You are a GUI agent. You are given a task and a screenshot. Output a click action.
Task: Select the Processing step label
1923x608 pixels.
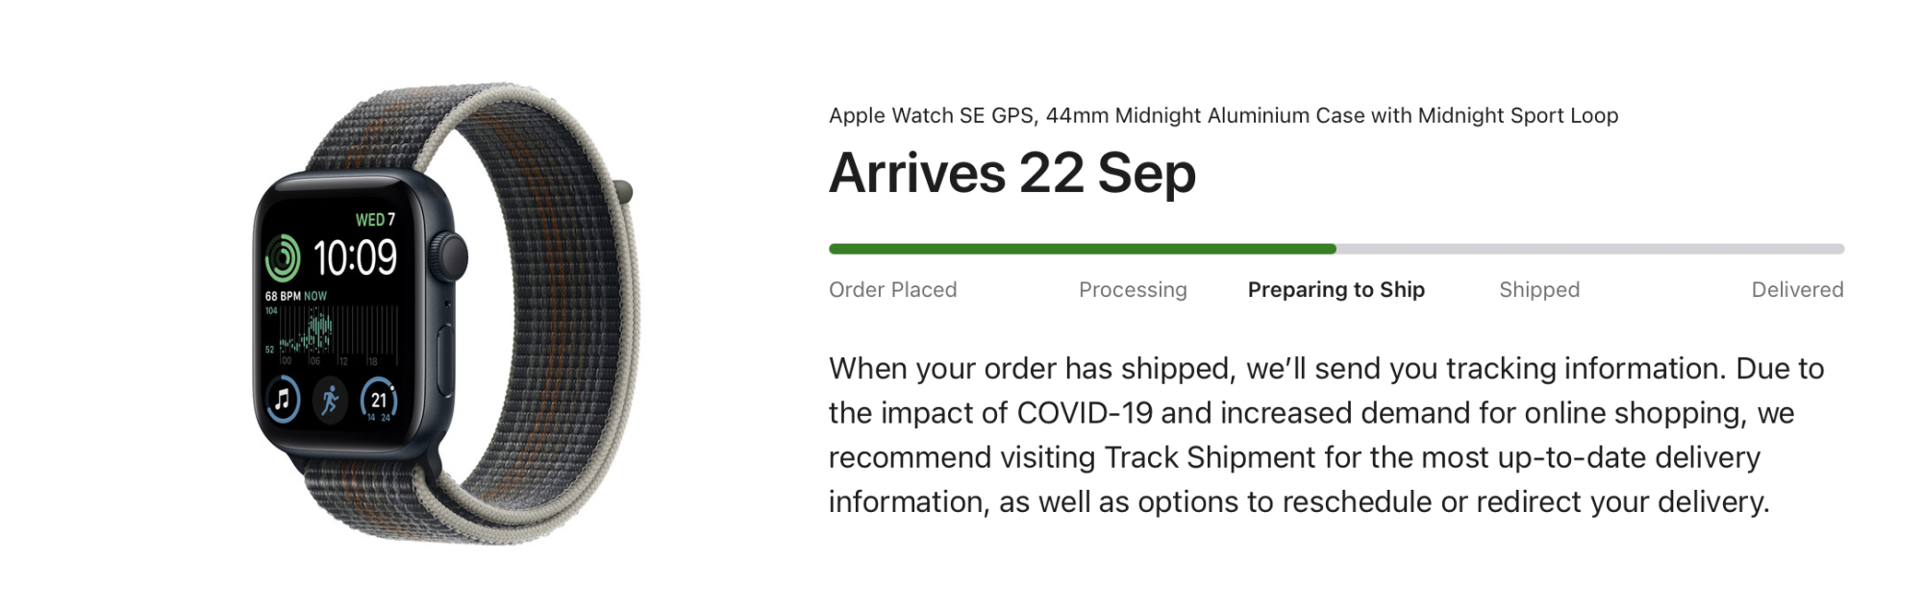(x=1133, y=290)
